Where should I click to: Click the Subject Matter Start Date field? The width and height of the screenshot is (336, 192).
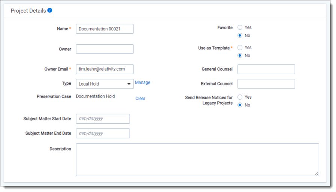(103, 119)
